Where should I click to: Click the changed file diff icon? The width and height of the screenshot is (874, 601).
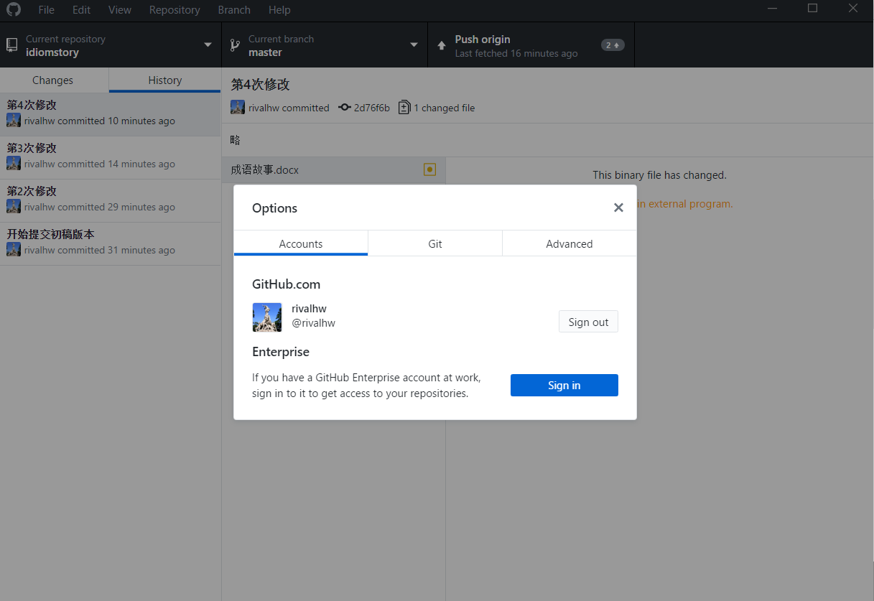tap(404, 108)
